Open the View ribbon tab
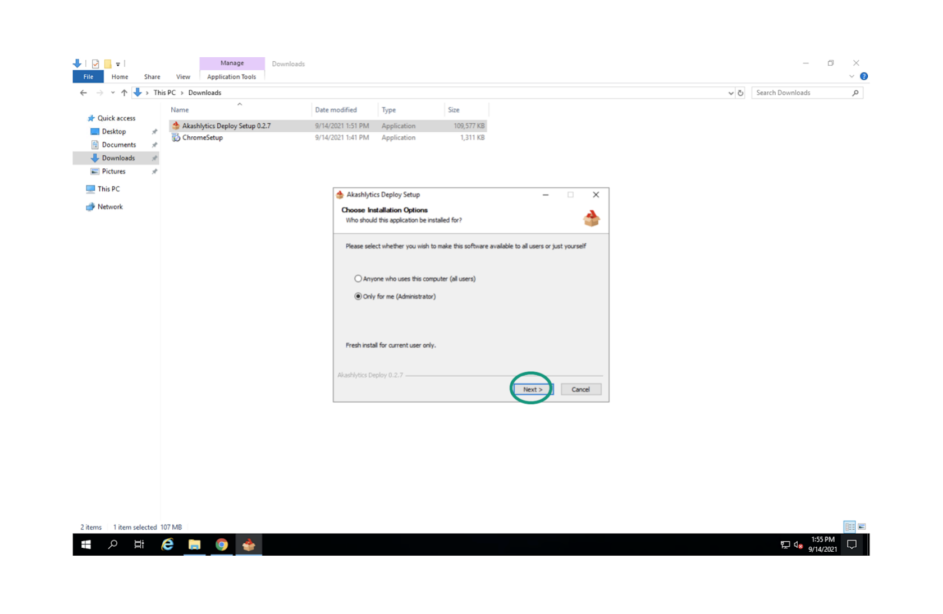This screenshot has width=943, height=614. pyautogui.click(x=183, y=77)
